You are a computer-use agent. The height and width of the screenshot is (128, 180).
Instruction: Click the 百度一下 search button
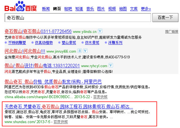tap(165, 18)
